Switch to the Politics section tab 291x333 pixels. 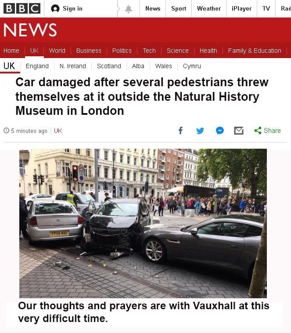[x=122, y=51]
